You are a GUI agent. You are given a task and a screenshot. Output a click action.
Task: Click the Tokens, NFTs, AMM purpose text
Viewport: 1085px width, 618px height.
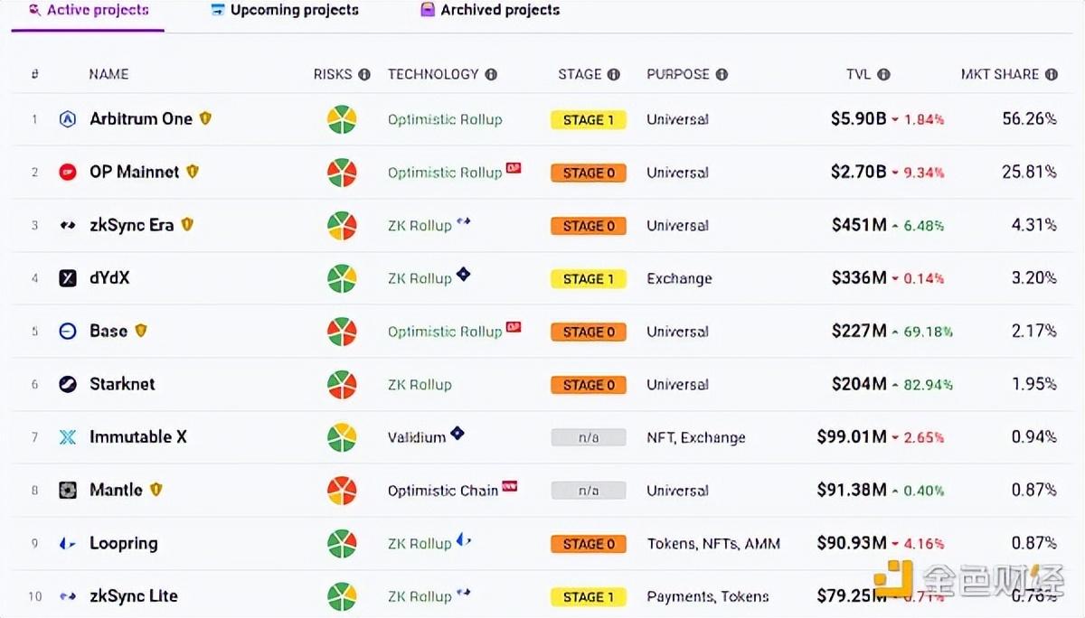(x=713, y=544)
